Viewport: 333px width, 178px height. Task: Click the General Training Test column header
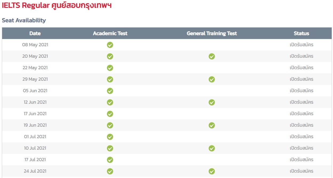pyautogui.click(x=212, y=33)
